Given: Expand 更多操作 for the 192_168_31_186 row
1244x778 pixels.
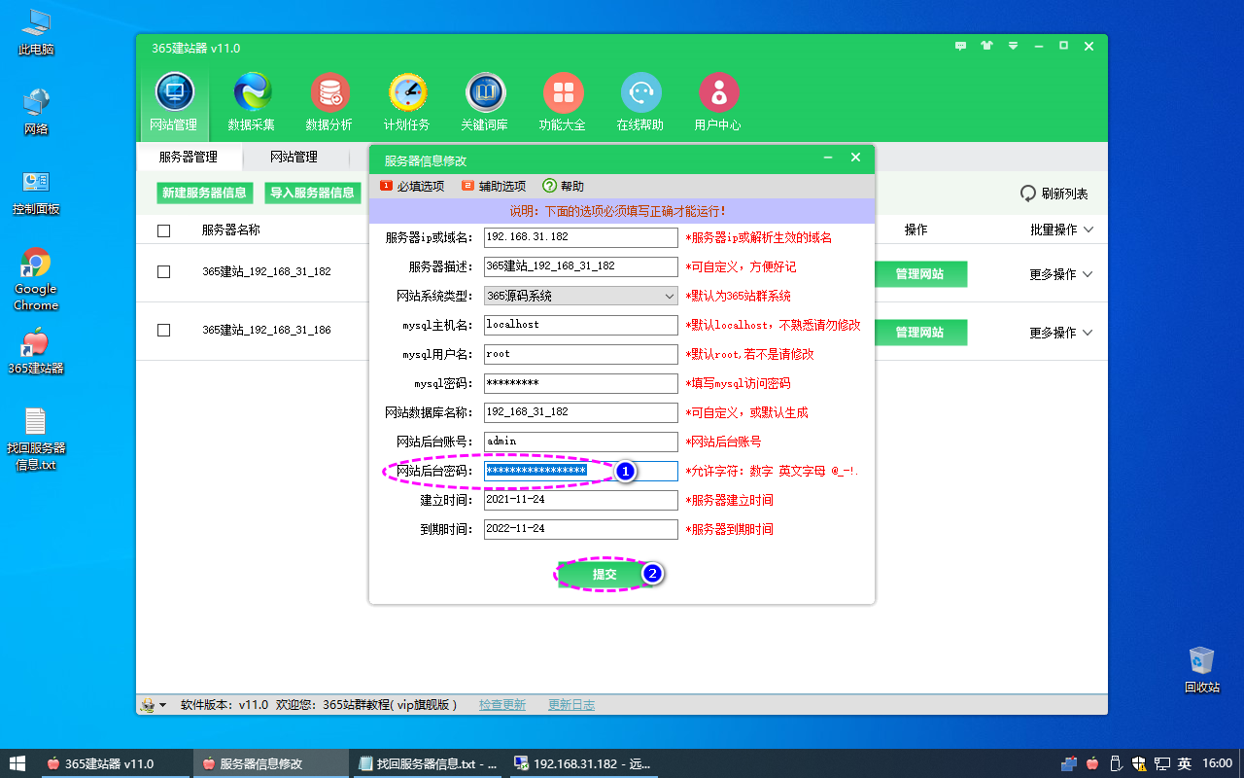Looking at the screenshot, I should 1061,333.
